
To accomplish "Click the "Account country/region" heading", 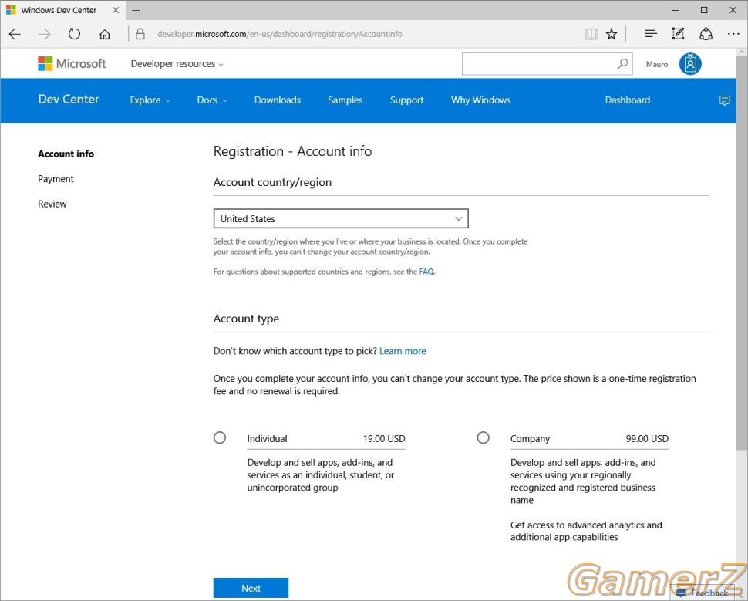I will pyautogui.click(x=272, y=182).
